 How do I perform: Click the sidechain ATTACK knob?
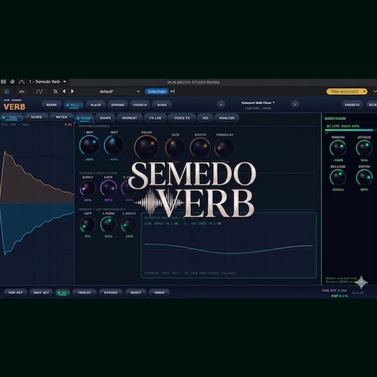point(364,149)
